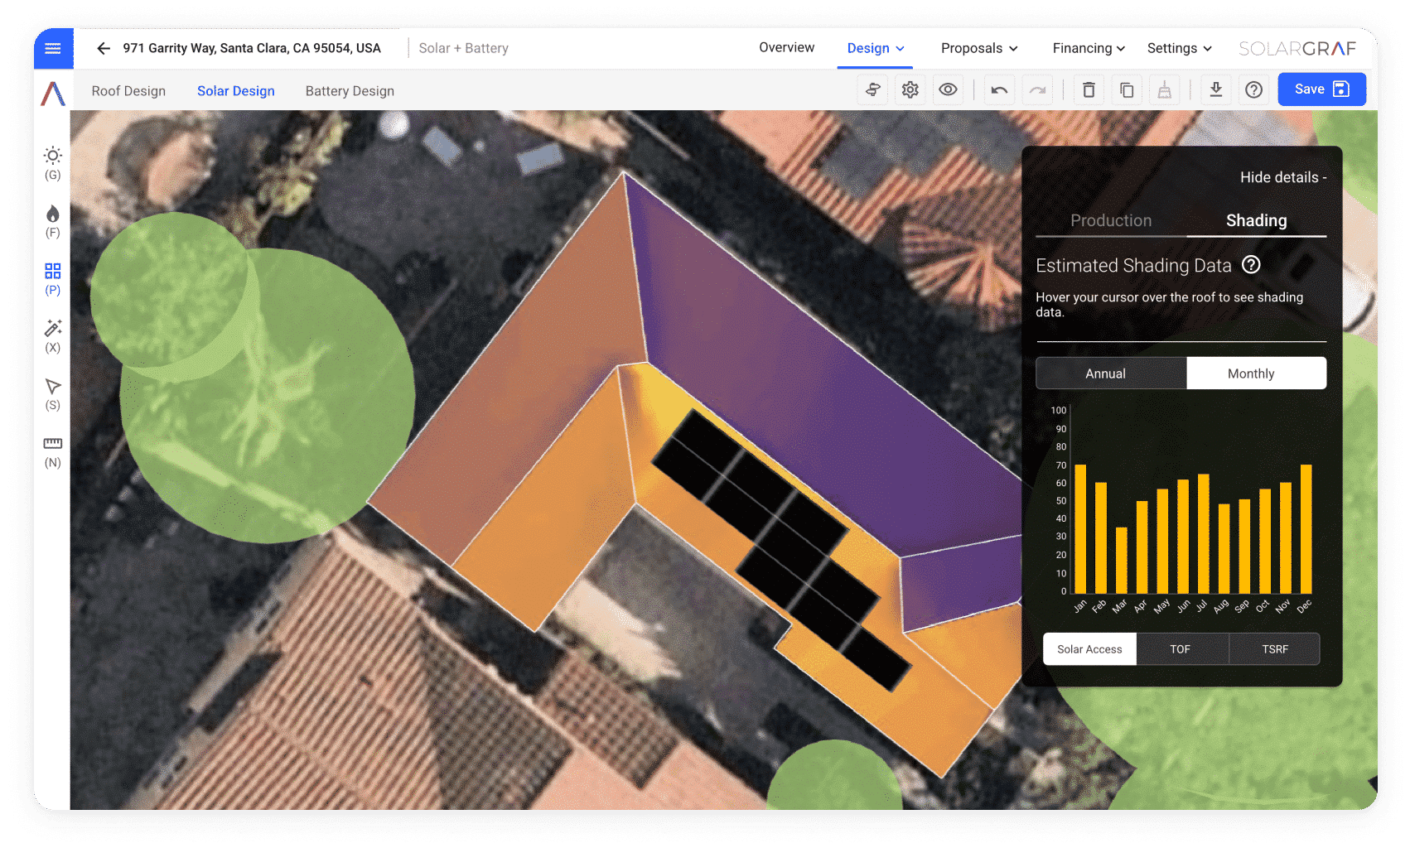Click the Solar + Battery label
The height and width of the screenshot is (848, 1410).
tap(463, 48)
